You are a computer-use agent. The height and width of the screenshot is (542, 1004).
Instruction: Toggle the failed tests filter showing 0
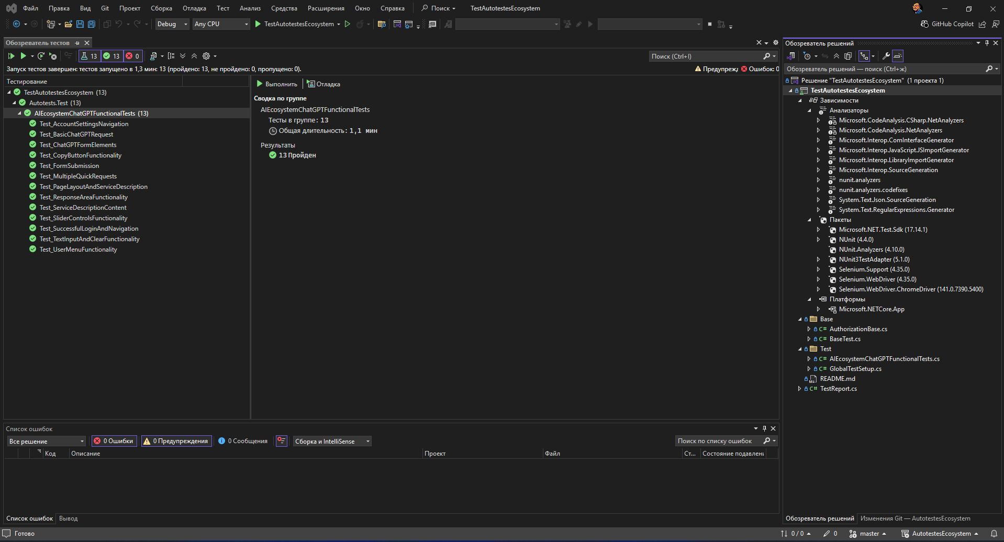click(132, 56)
